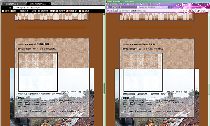
Task: Open a new tab in Firefox
Action: click(x=170, y=7)
